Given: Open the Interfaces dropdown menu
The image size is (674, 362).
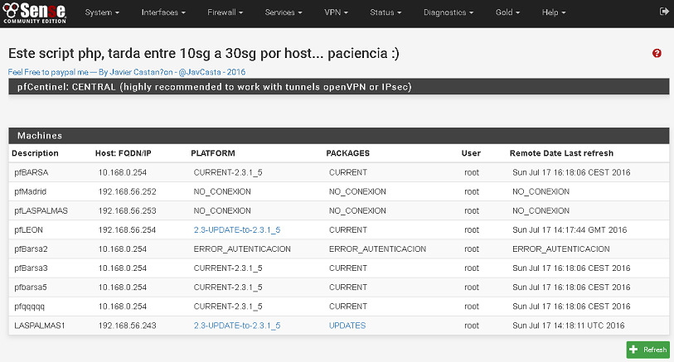Looking at the screenshot, I should coord(163,12).
